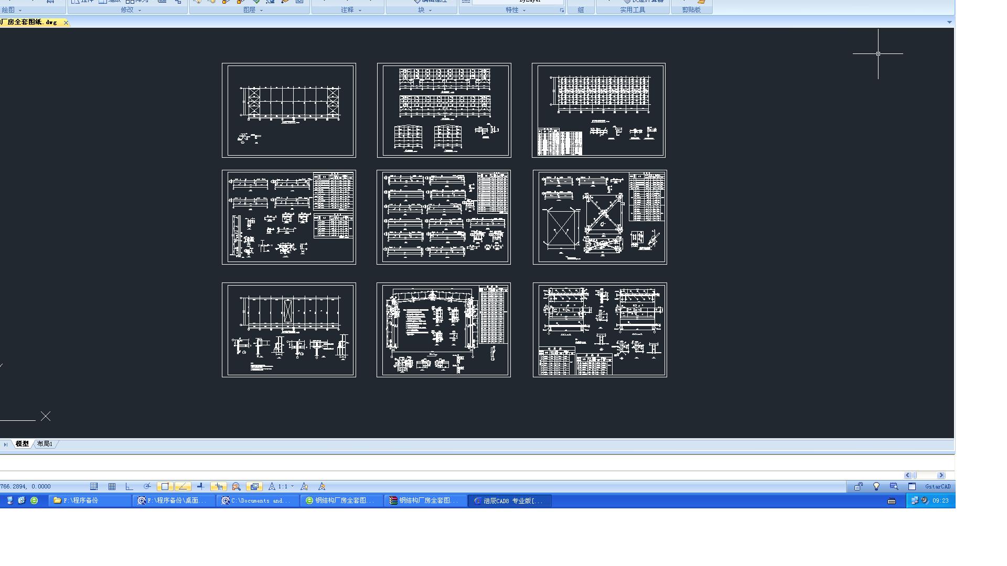Click the annotation visibility icon after 1:1

[304, 486]
